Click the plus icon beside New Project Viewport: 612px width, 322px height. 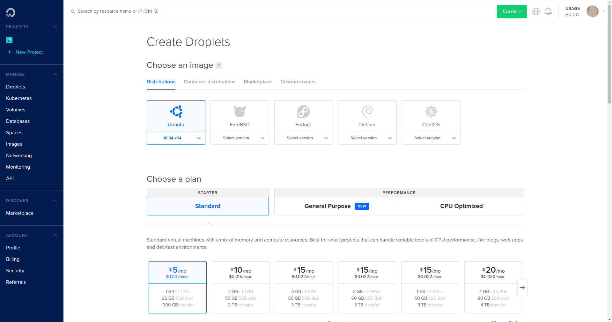pos(9,52)
